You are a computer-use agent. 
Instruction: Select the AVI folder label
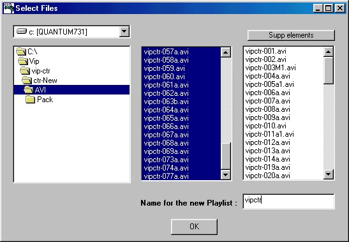(40, 90)
